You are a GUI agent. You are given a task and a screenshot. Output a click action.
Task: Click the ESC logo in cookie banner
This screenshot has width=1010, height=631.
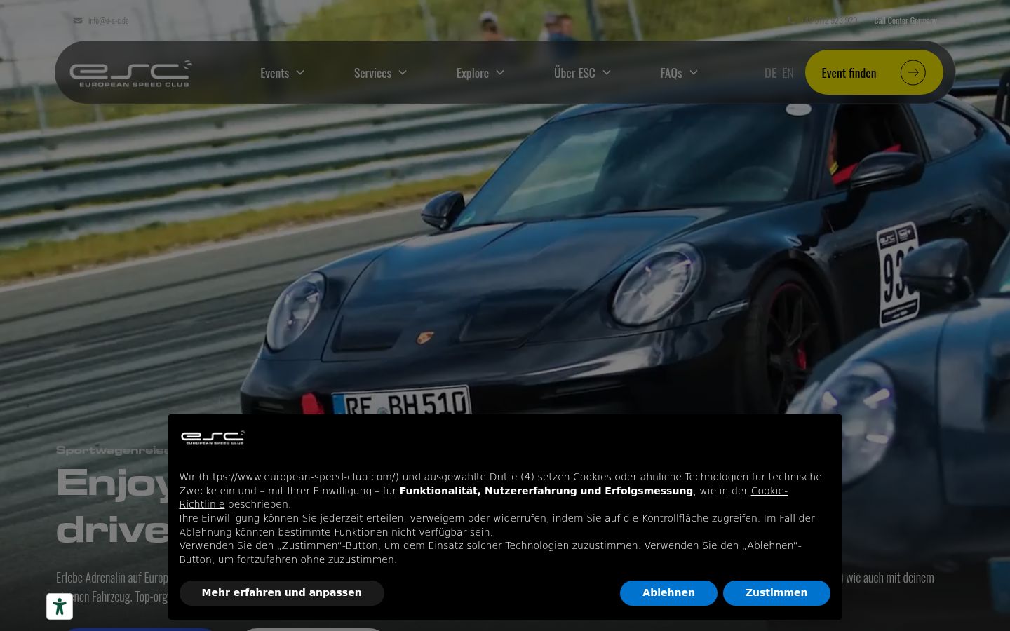pos(213,437)
